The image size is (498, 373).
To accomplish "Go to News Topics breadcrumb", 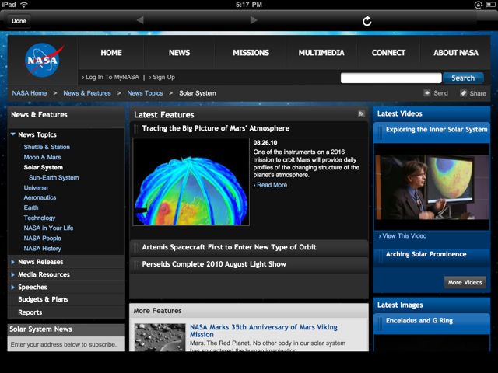I will click(145, 93).
